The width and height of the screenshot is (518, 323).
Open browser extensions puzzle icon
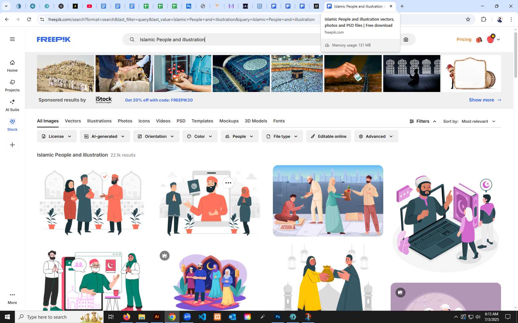click(483, 19)
